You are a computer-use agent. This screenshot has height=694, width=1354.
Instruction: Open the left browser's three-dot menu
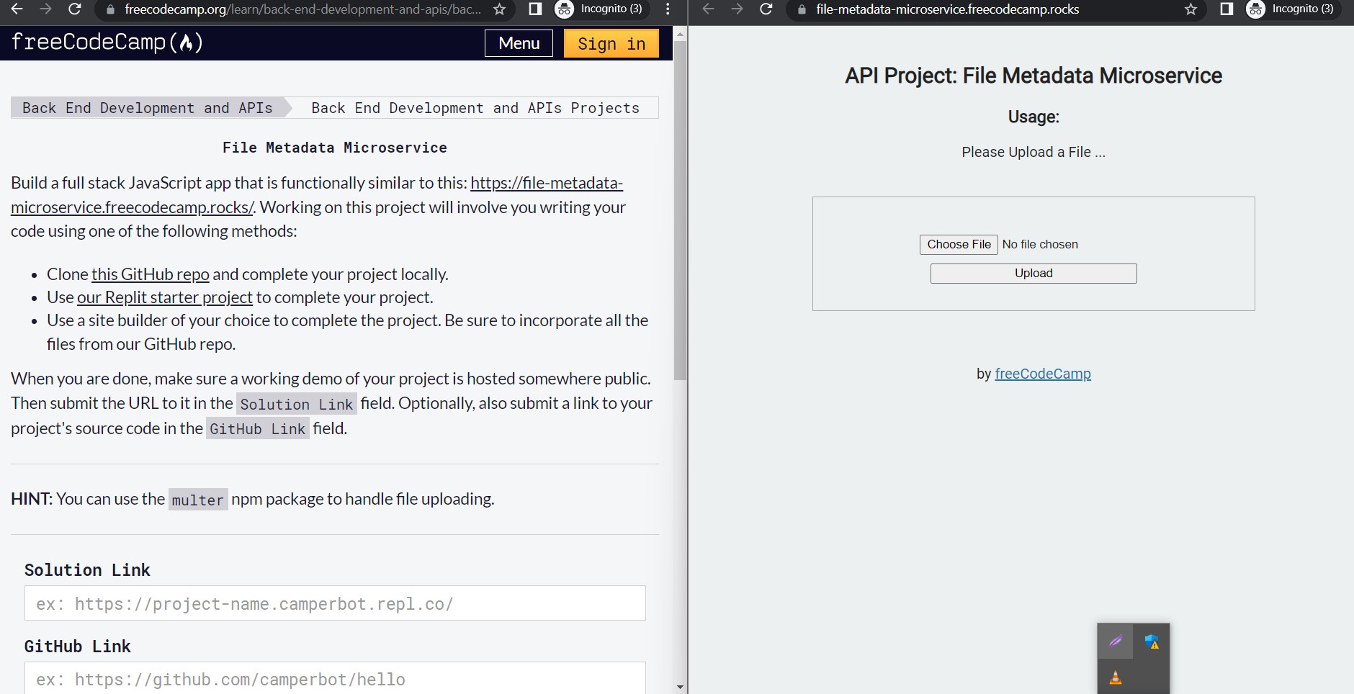668,9
